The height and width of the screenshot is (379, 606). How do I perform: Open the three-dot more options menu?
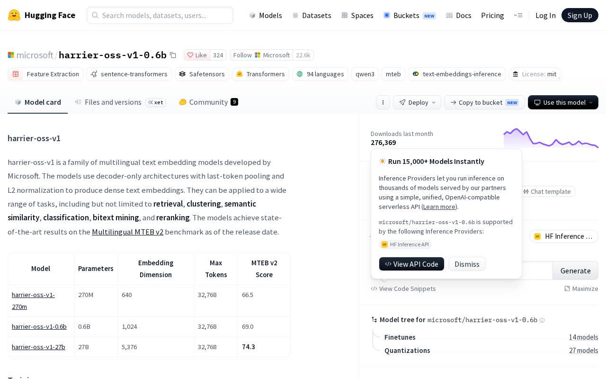pos(383,102)
